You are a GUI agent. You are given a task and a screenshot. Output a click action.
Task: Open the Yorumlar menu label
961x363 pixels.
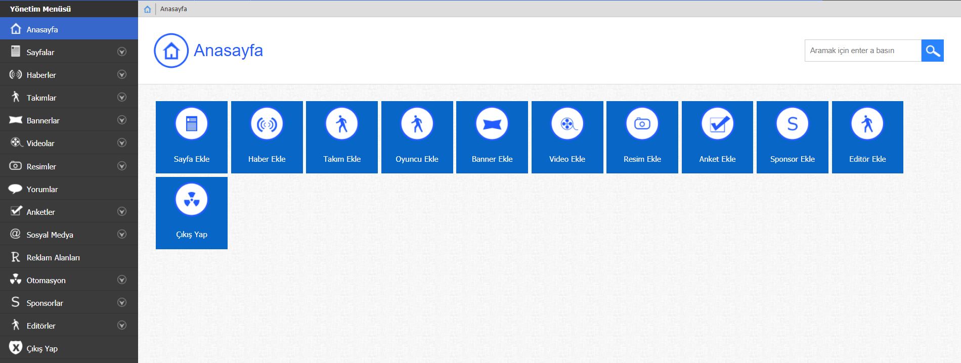[42, 189]
